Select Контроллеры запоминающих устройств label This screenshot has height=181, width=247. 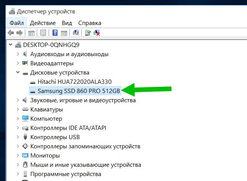pos(86,146)
